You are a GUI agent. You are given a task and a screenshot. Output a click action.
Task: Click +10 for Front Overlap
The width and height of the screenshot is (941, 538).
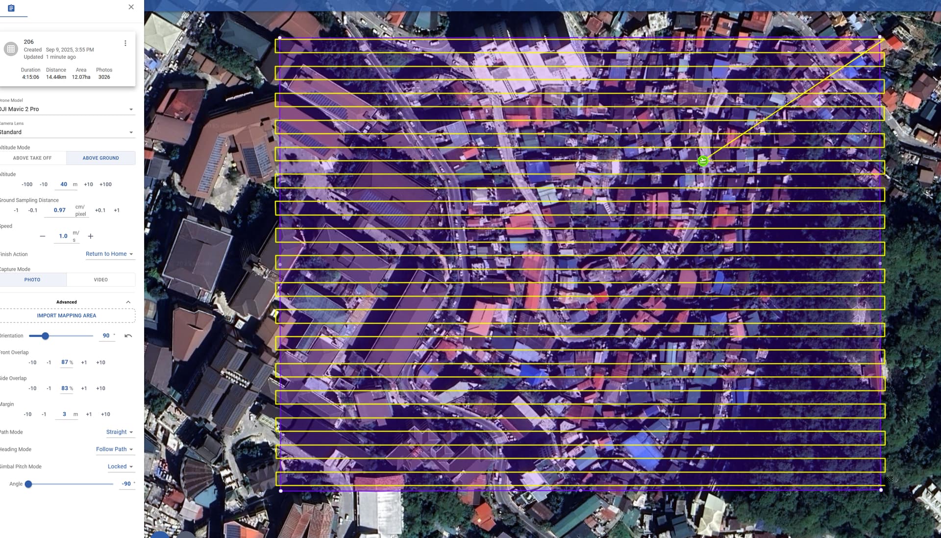(100, 363)
